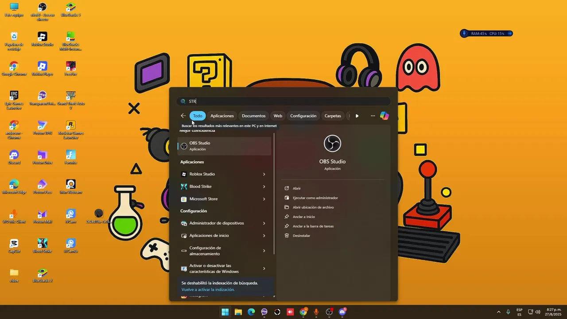Viewport: 567px width, 319px height.
Task: Show more search filters arrow
Action: point(357,116)
